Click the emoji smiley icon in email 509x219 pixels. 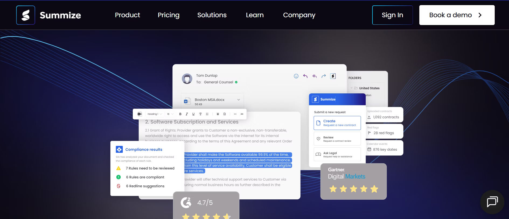[x=296, y=76]
